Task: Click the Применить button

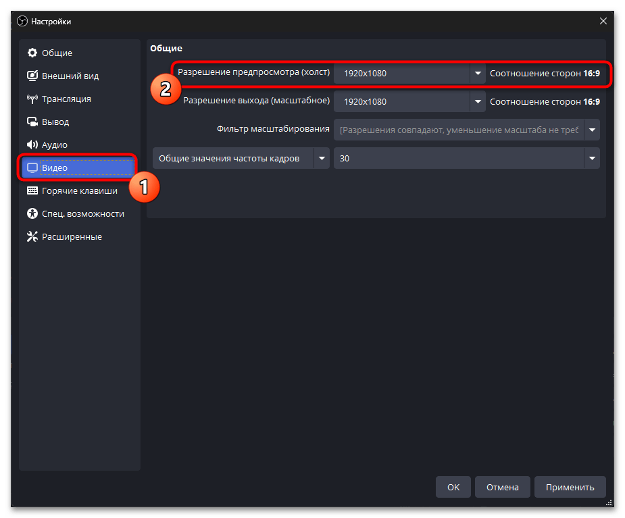Action: click(570, 487)
